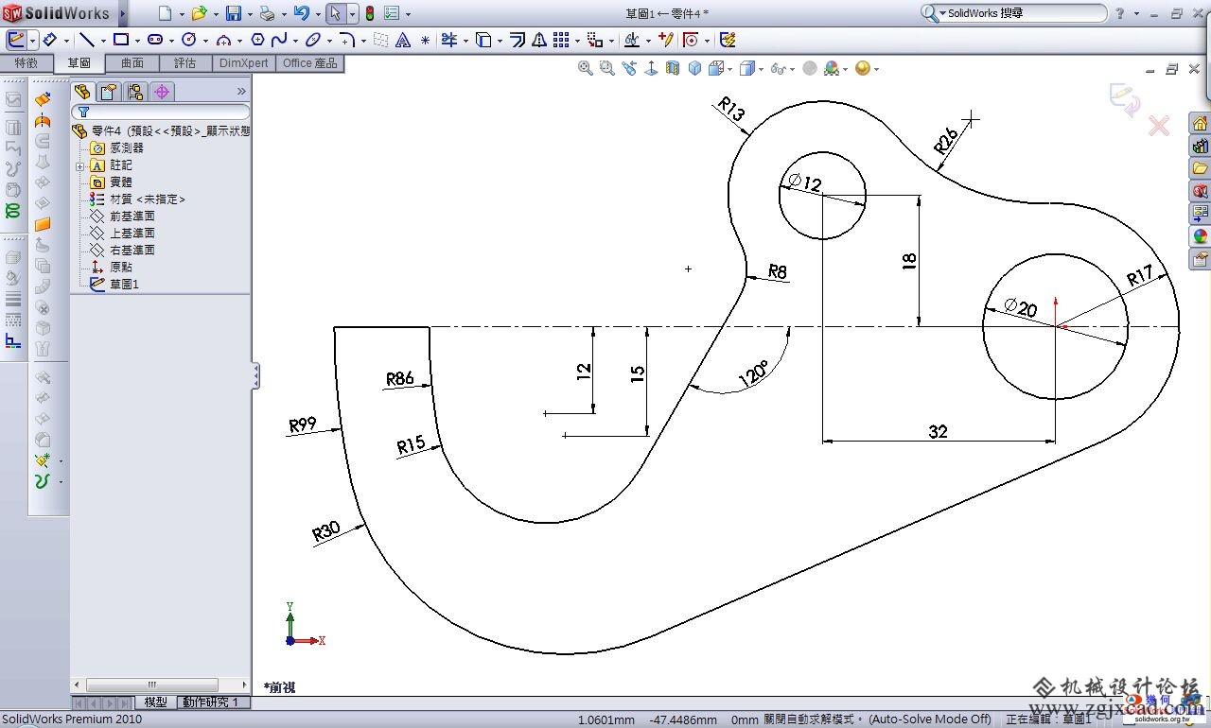
Task: Select the Ellipse sketch tool
Action: (312, 40)
